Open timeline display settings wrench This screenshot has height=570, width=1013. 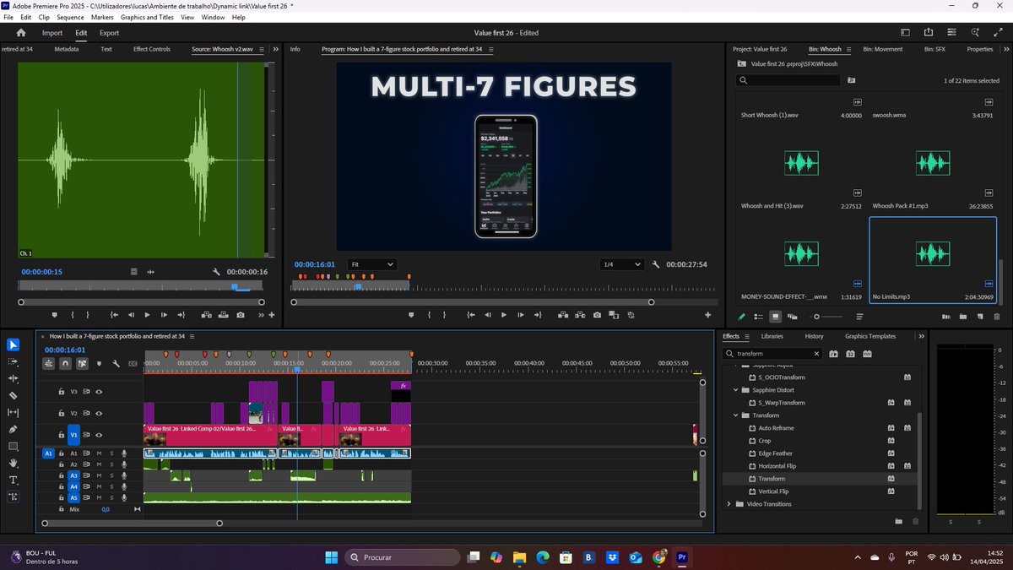click(116, 364)
